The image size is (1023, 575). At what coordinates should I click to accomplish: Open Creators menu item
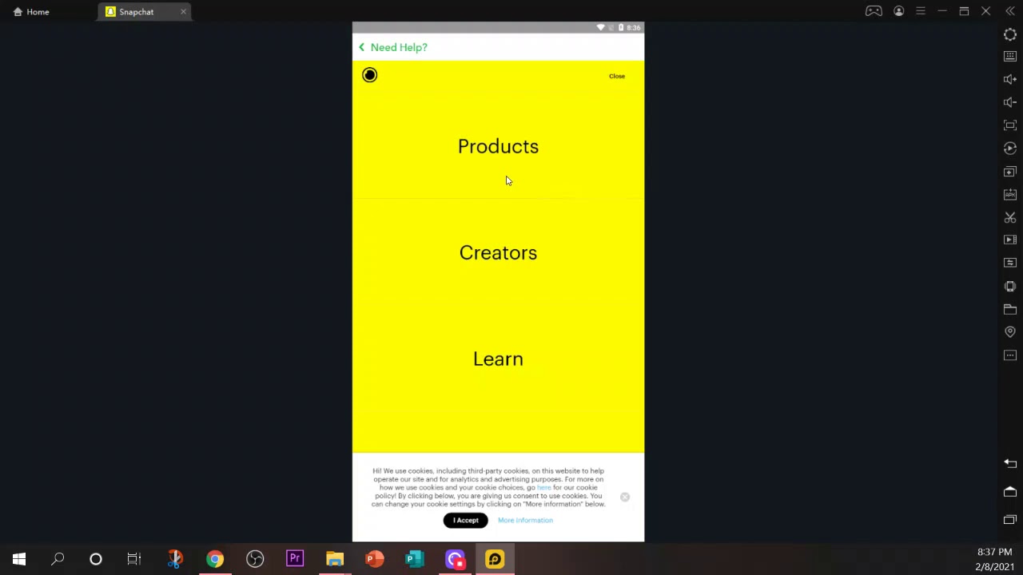click(x=498, y=252)
